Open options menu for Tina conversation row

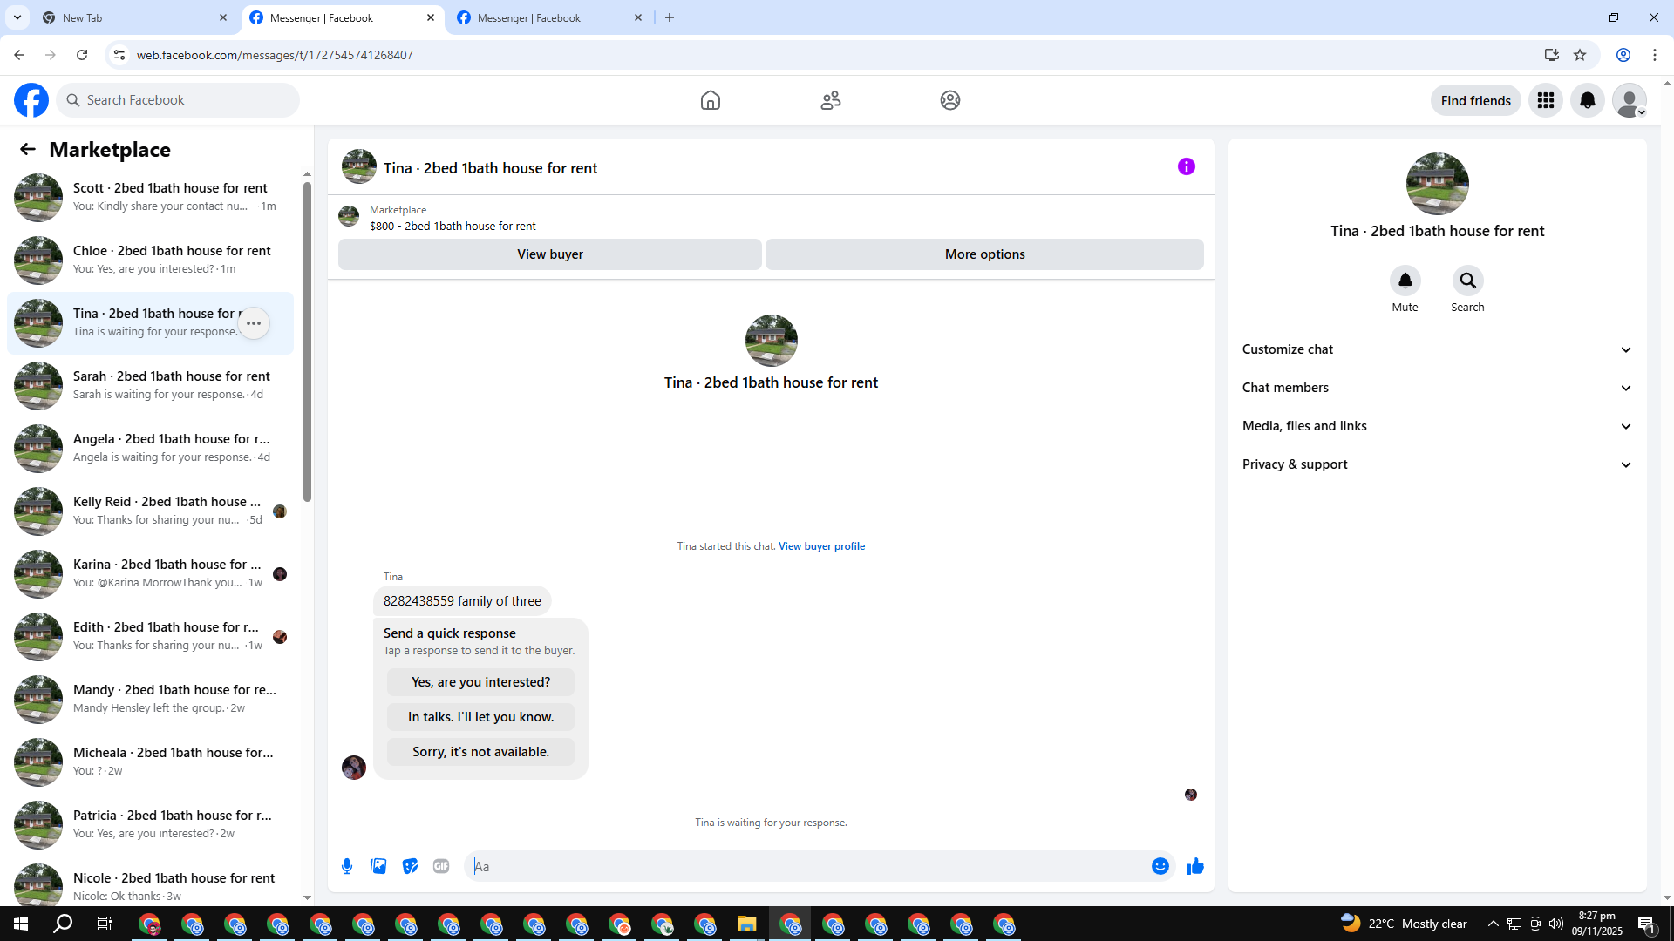point(254,323)
